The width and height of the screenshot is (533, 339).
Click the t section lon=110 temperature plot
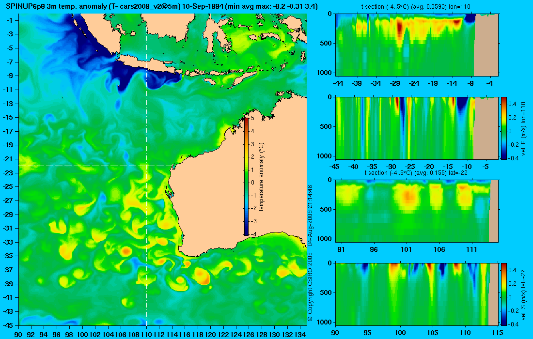(x=417, y=45)
